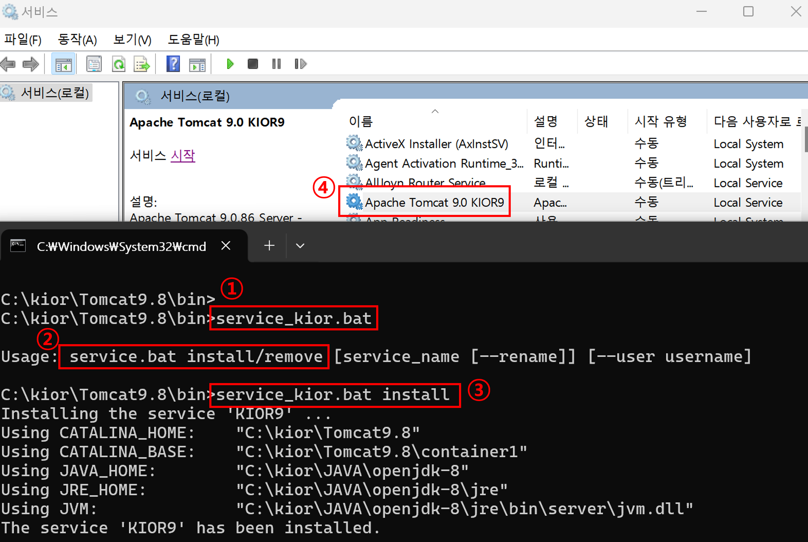Viewport: 808px width, 542px height.
Task: Click the Restart service icon
Action: 301,64
